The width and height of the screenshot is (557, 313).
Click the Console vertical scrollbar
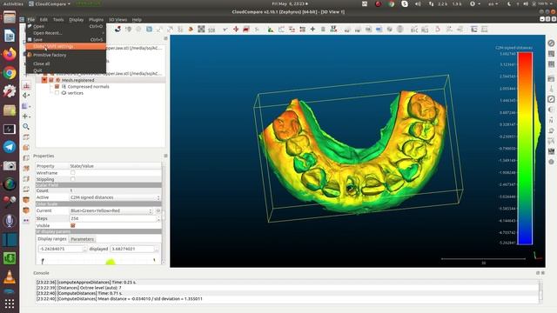540,290
